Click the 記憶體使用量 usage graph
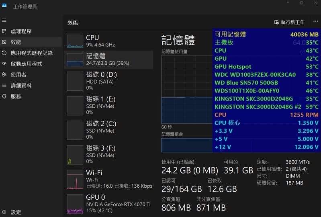Viewport: 321px width, 217px height. [x=187, y=89]
